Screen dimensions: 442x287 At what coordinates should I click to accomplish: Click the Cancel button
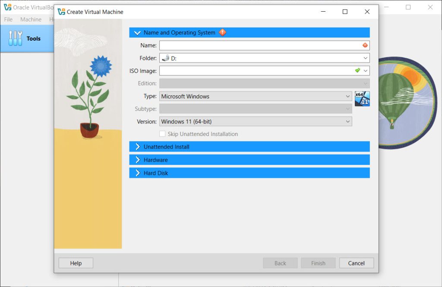coord(356,263)
